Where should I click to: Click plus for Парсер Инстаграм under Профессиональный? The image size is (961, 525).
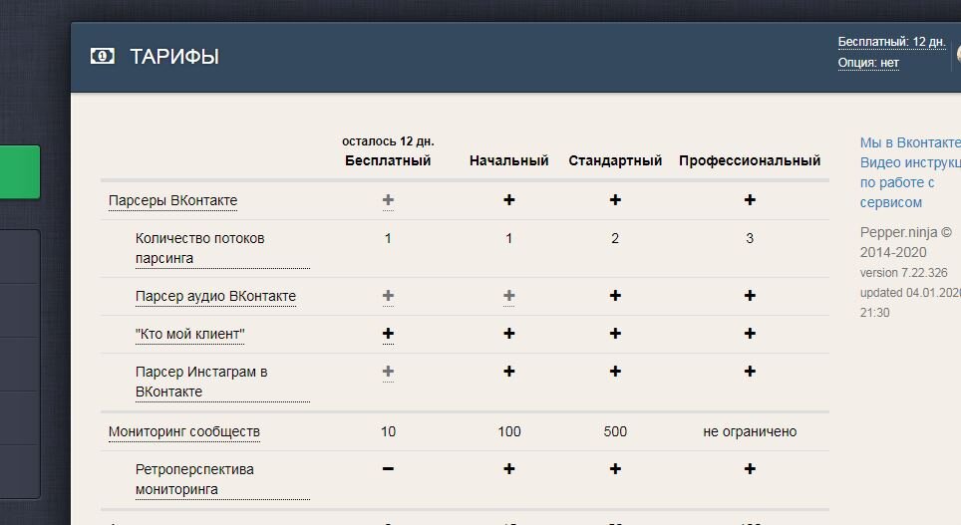point(750,372)
